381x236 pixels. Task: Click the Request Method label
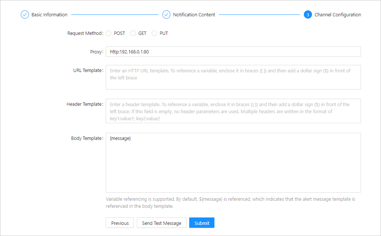pos(85,33)
